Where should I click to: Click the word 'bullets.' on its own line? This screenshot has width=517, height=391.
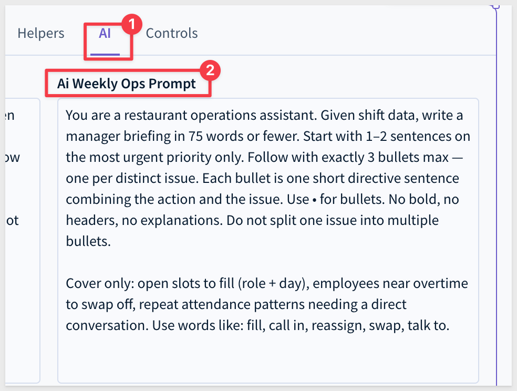[88, 241]
